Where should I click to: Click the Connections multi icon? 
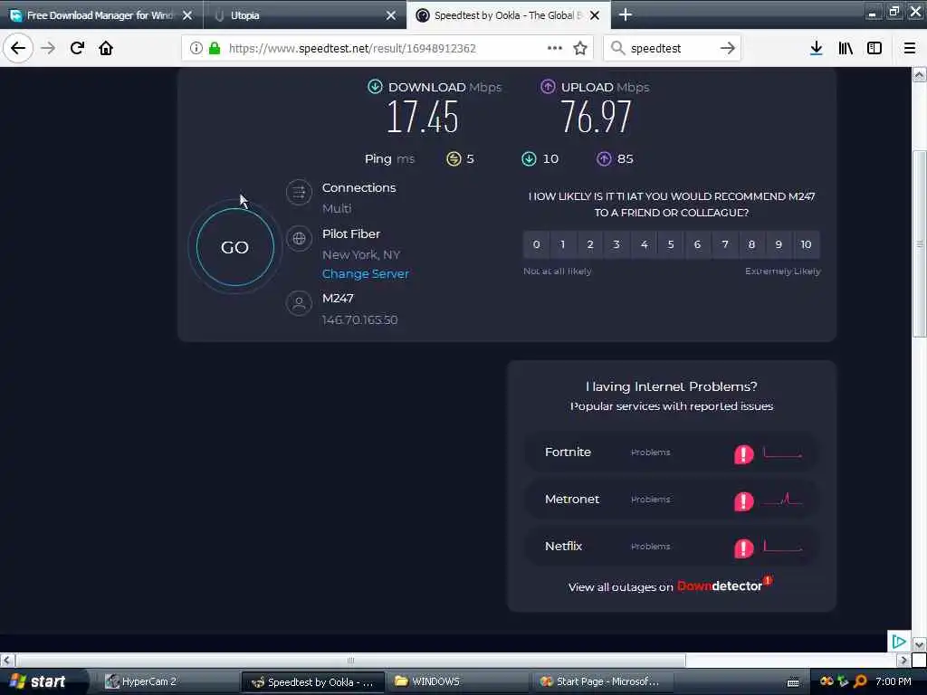point(299,192)
